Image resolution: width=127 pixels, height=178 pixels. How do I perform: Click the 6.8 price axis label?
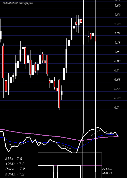coord(117,70)
